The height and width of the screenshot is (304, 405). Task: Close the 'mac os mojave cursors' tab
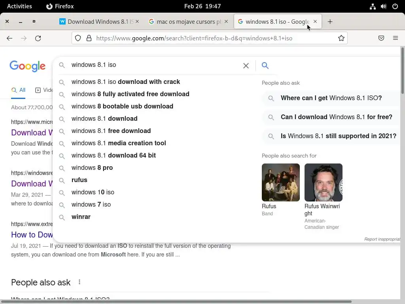click(226, 21)
